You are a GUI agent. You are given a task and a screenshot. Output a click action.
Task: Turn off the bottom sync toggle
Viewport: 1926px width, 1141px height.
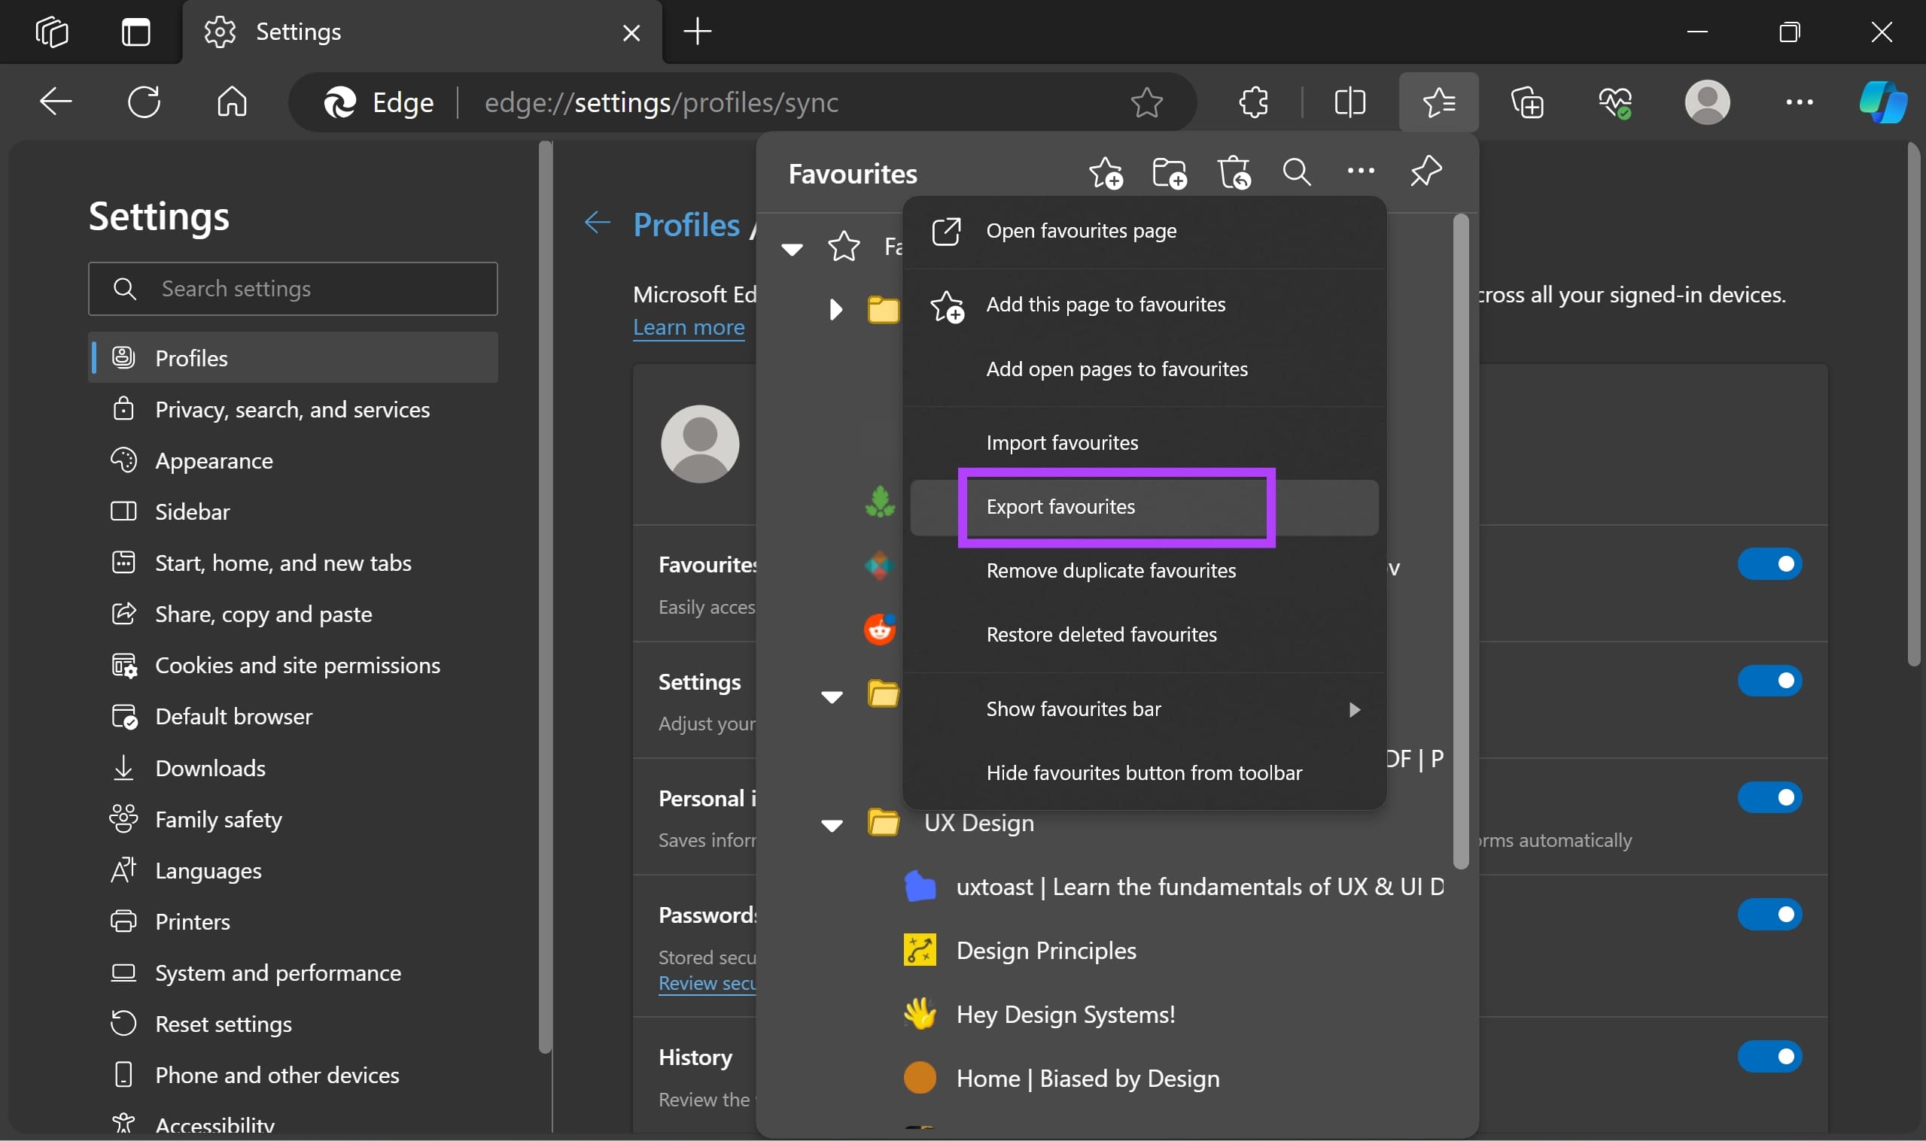pyautogui.click(x=1770, y=1055)
